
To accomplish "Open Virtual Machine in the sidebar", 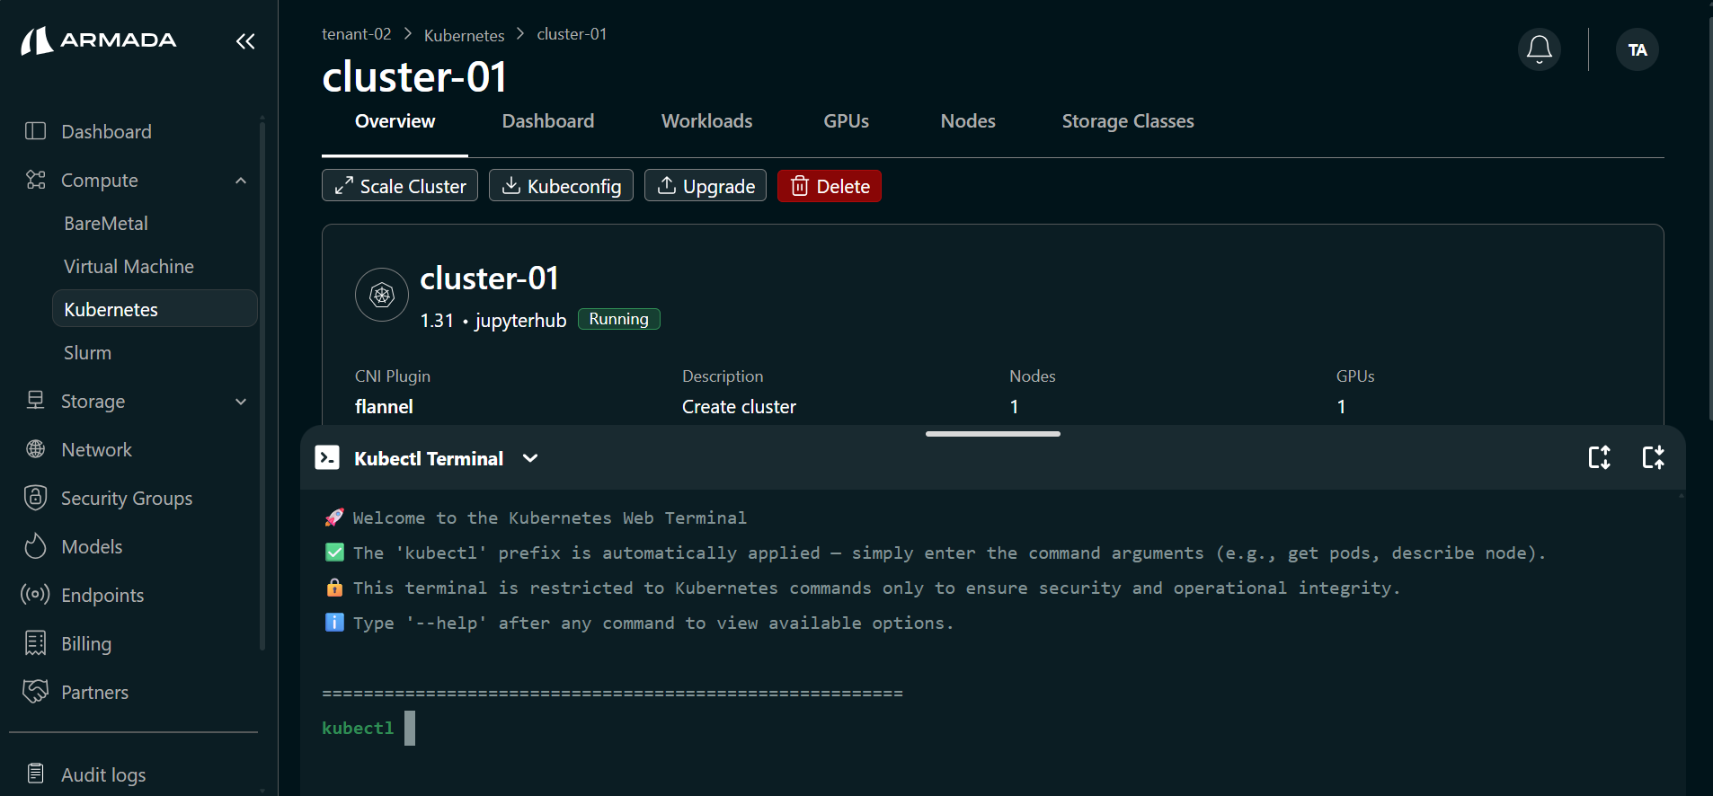I will tap(129, 266).
